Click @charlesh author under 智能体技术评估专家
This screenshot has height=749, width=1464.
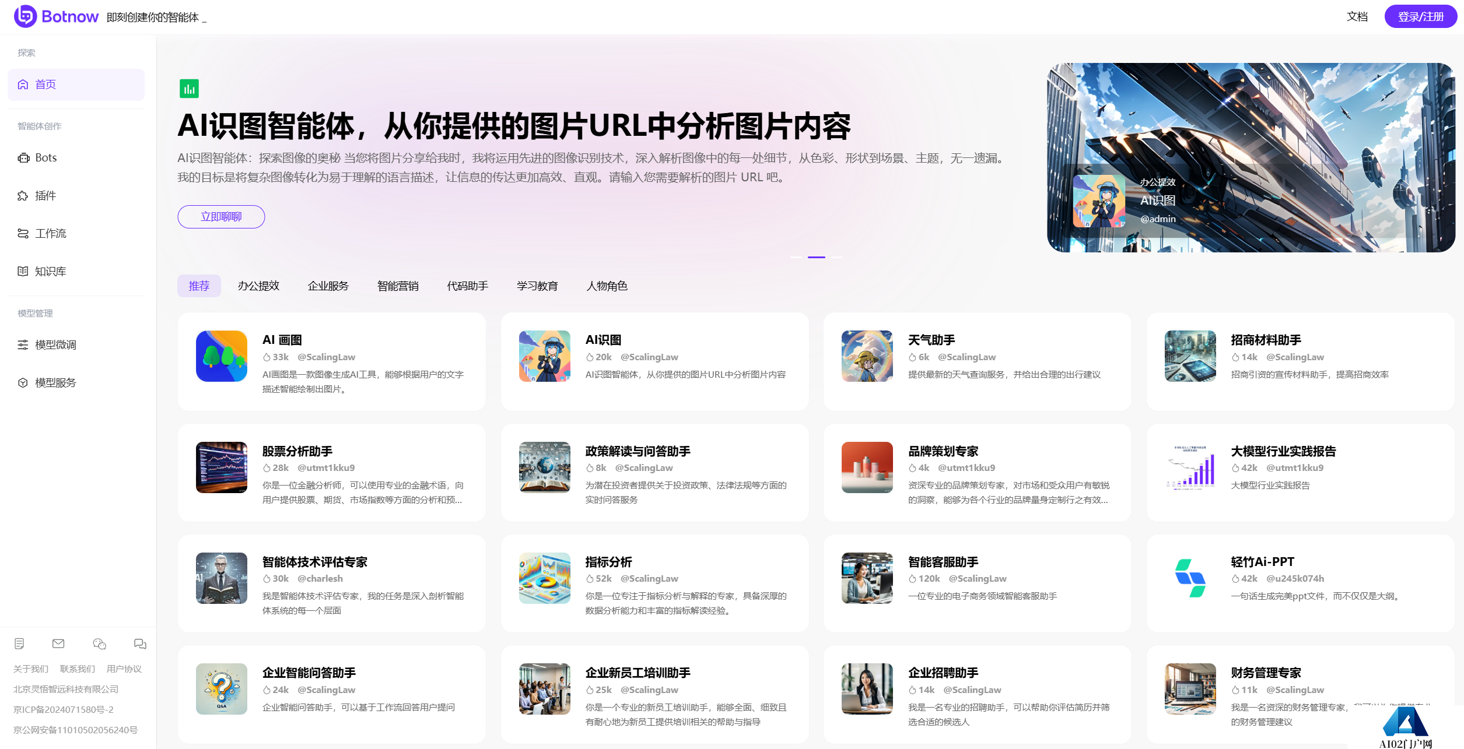320,578
